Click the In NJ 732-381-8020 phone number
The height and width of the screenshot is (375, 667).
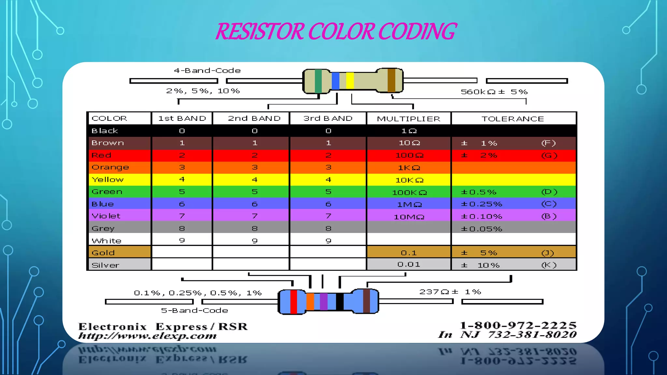507,335
